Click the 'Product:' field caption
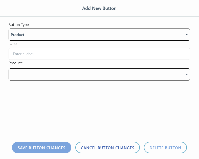The height and width of the screenshot is (159, 199). tap(15, 63)
